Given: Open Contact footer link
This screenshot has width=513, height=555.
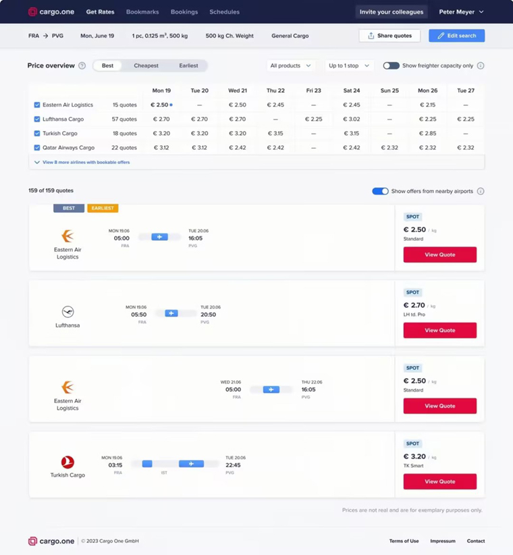Looking at the screenshot, I should (x=476, y=541).
